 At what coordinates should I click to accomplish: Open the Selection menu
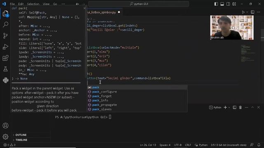pyautogui.click(x=33, y=4)
